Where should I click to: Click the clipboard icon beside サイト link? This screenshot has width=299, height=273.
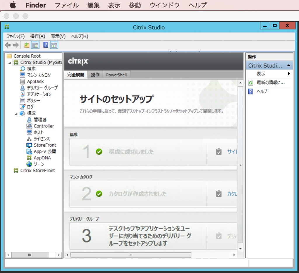tap(219, 152)
